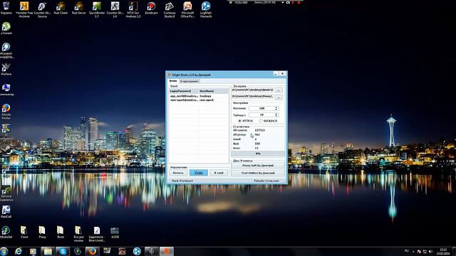
Task: Open Text Utilities by Дмитрий
Action: pos(258,173)
